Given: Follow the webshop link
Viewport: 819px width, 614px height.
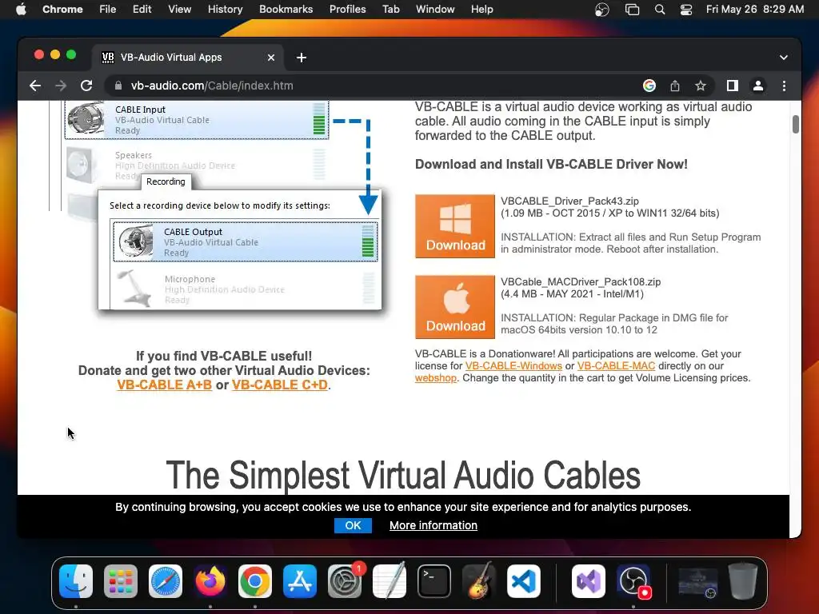Looking at the screenshot, I should [436, 378].
